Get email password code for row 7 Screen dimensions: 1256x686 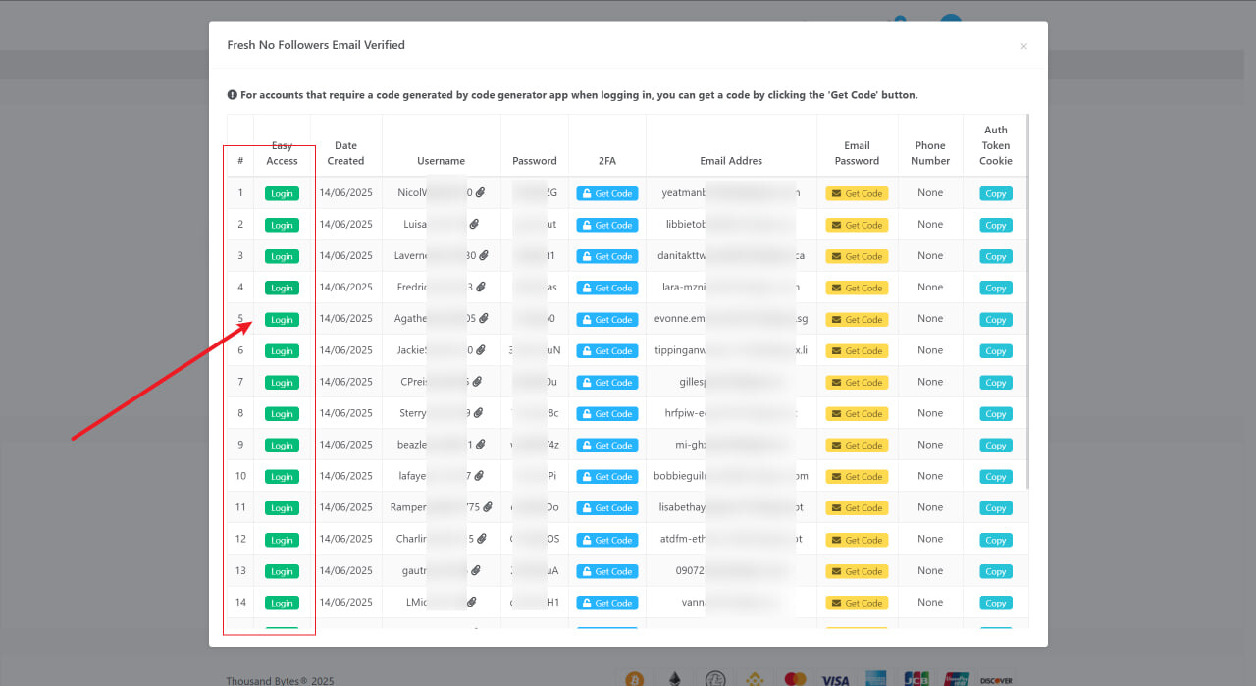(x=857, y=382)
